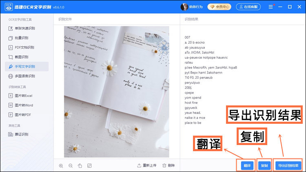Click 删除 to delete the image
This screenshot has height=172, width=306.
[x=169, y=165]
